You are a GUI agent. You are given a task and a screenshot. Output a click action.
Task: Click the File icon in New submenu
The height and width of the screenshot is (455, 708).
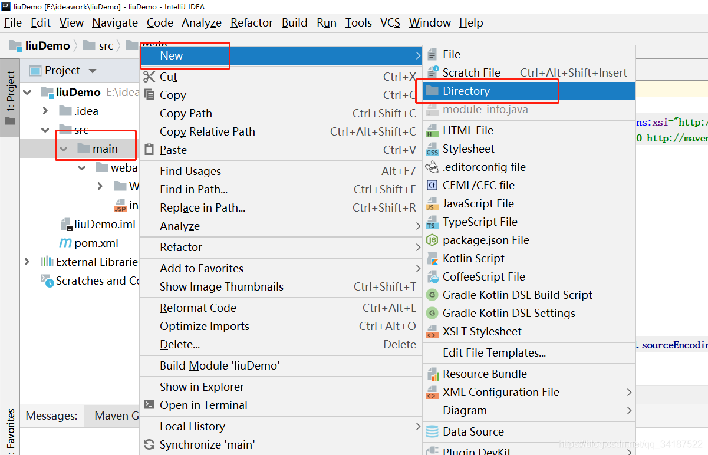click(x=432, y=54)
